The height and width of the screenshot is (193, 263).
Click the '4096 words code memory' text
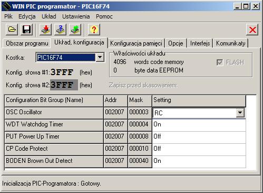coord(149,62)
